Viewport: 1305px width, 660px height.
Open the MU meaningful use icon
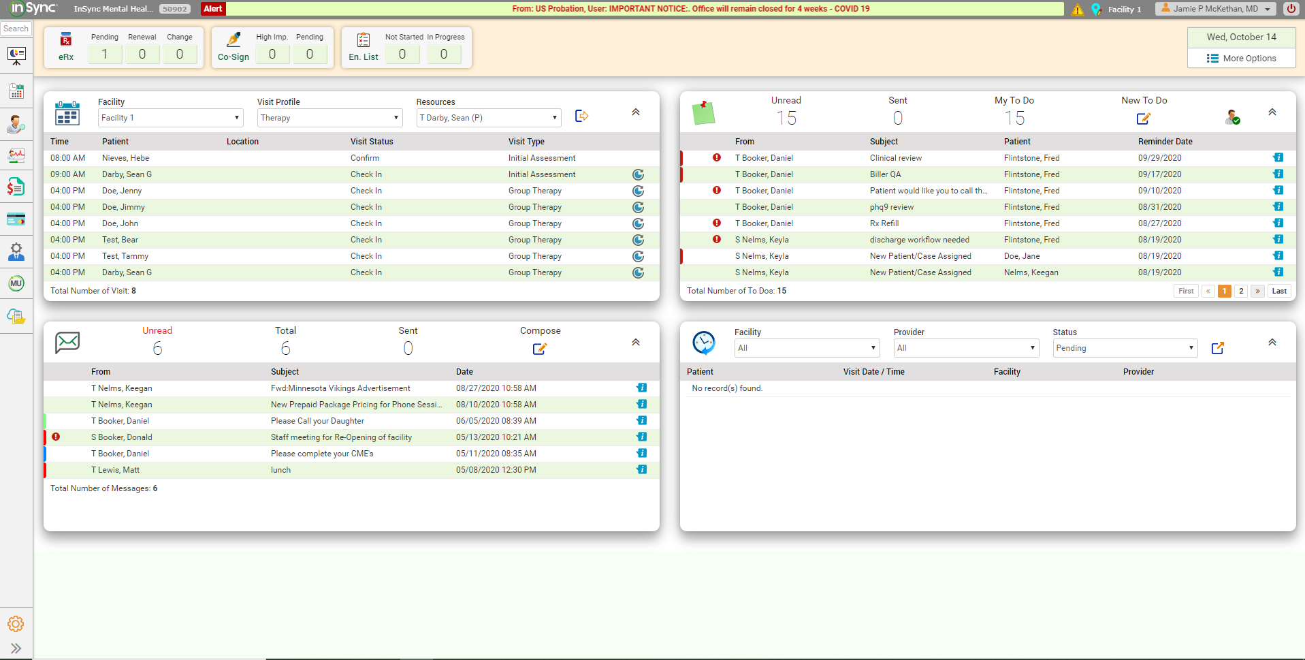pos(16,283)
